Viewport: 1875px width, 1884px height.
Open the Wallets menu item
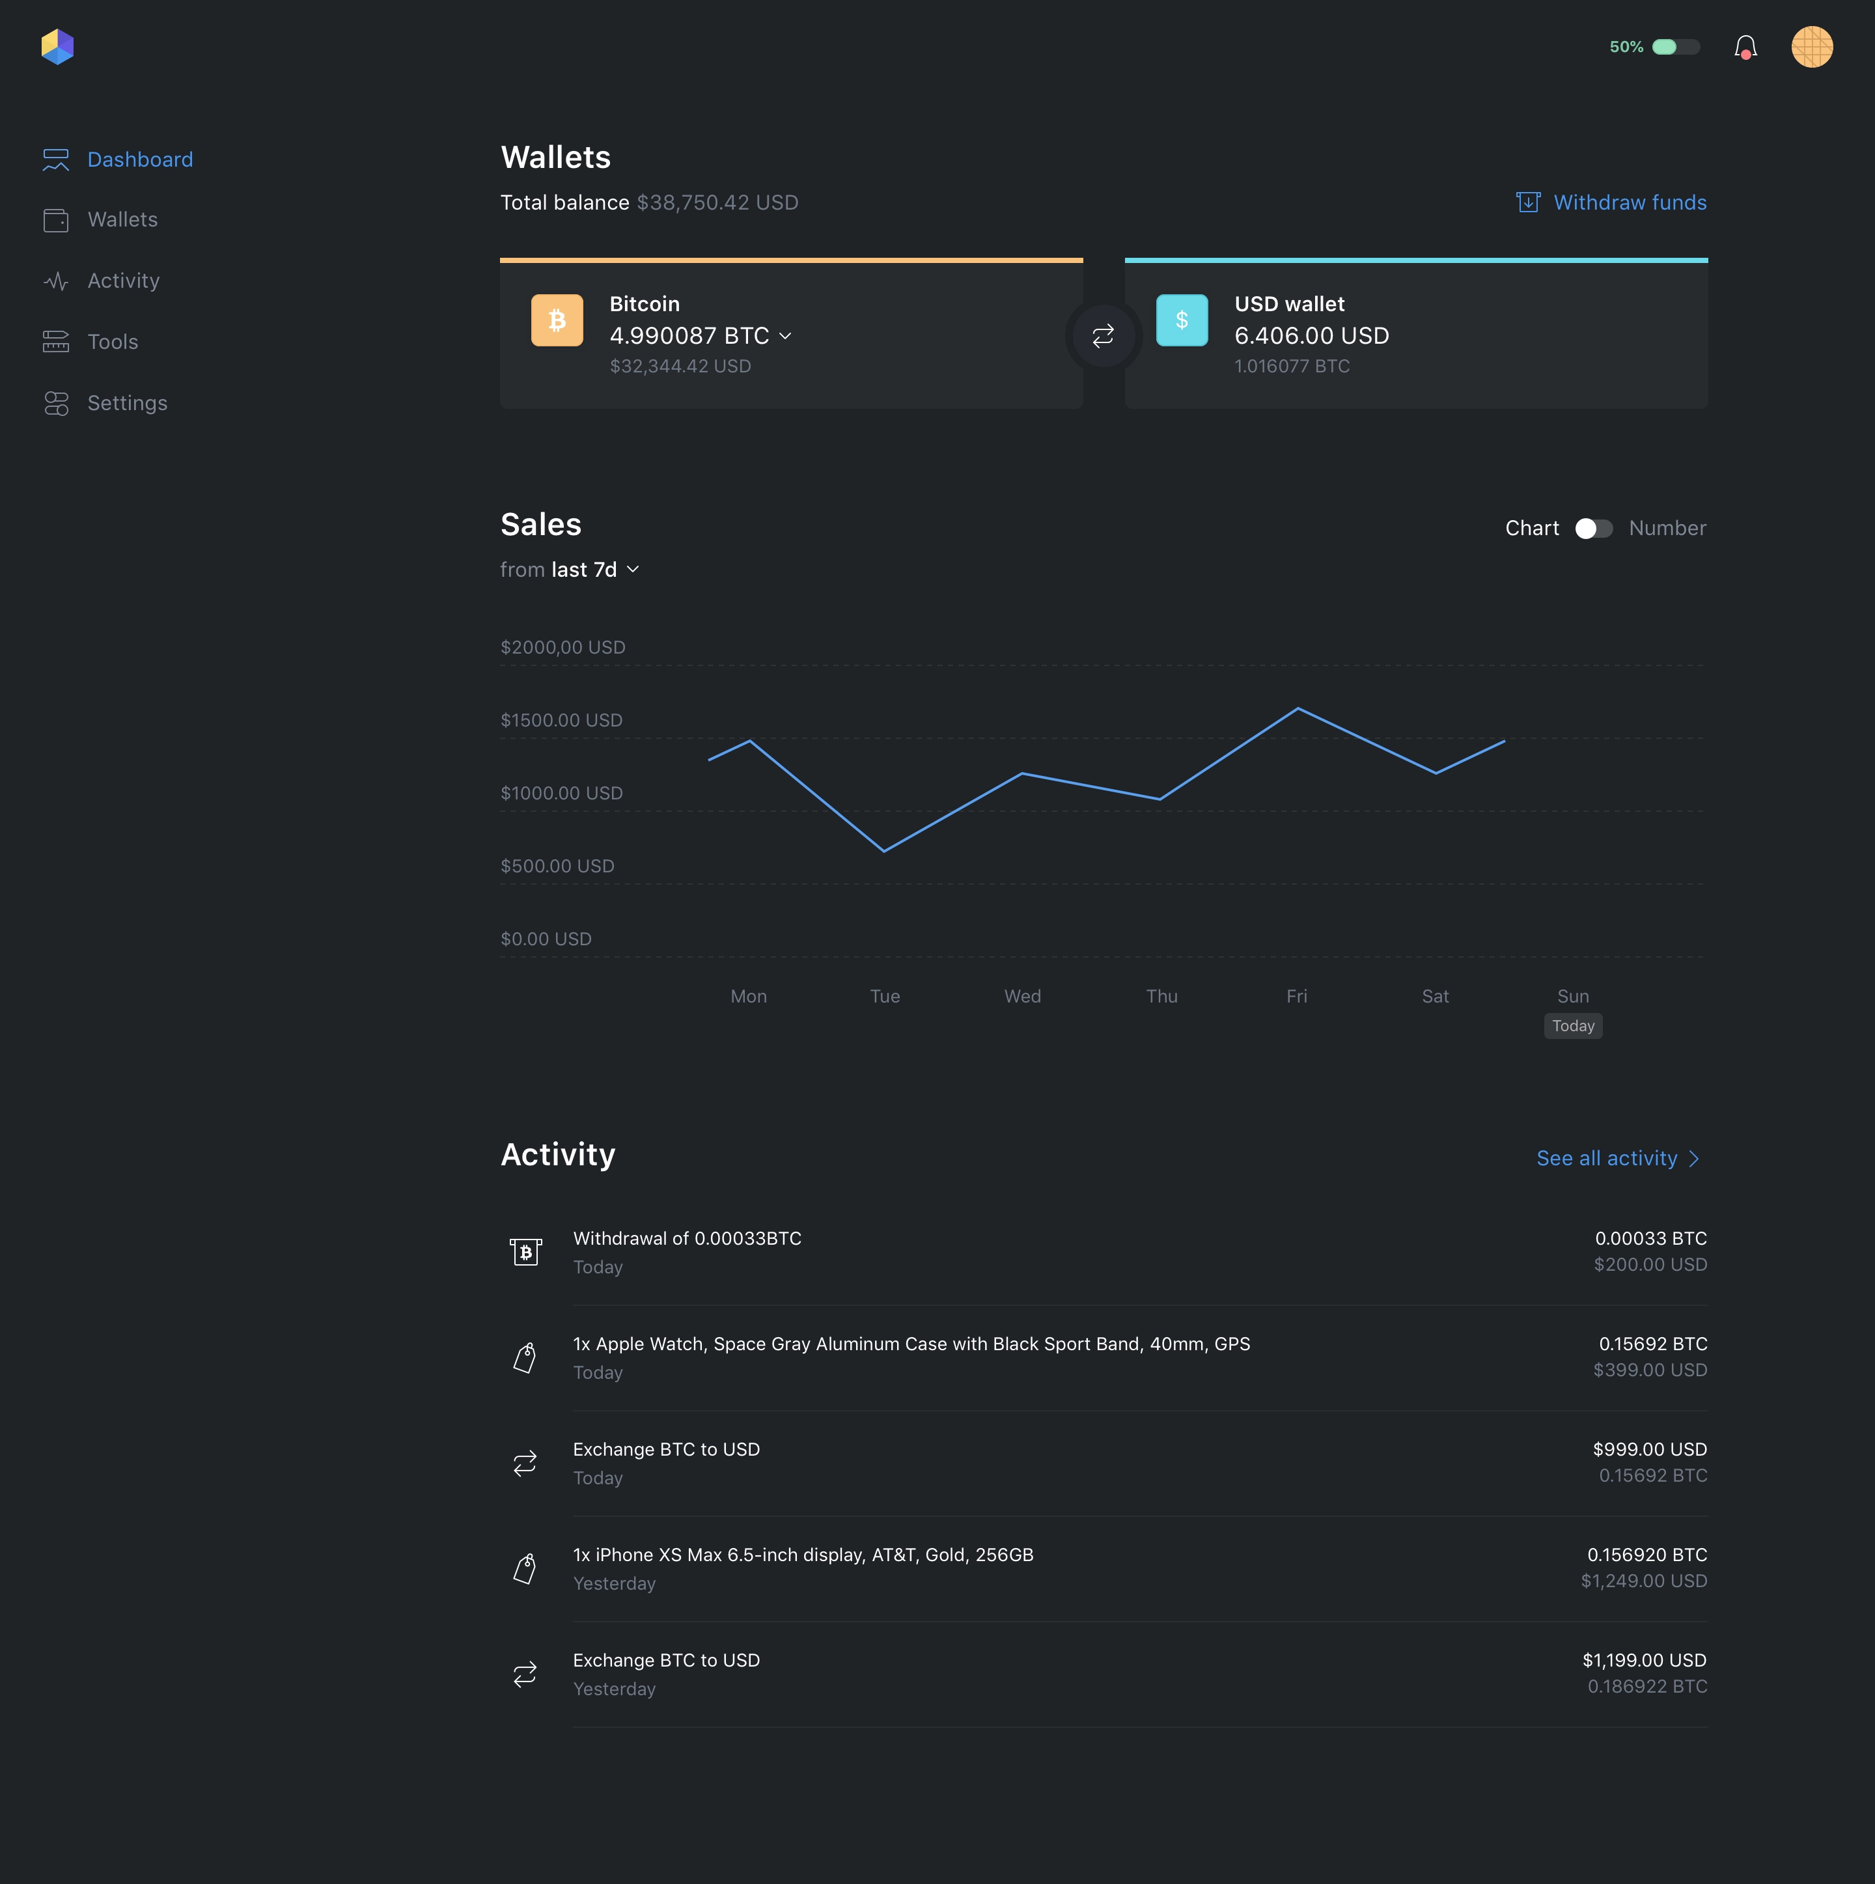click(x=123, y=221)
